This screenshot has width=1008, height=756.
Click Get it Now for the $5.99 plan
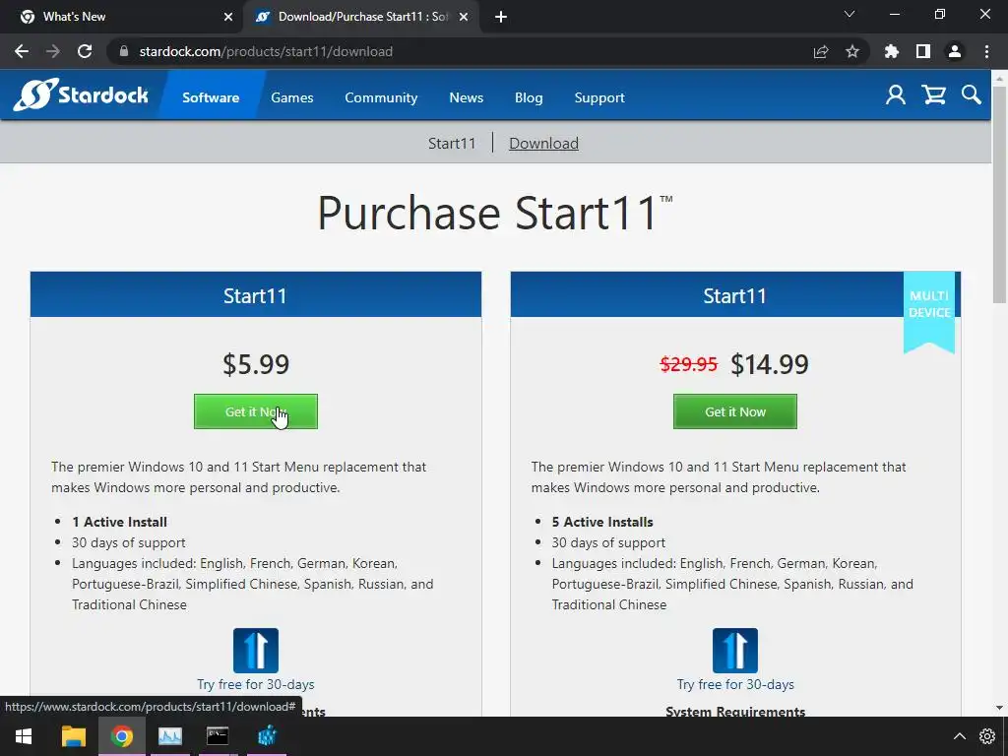pyautogui.click(x=256, y=411)
